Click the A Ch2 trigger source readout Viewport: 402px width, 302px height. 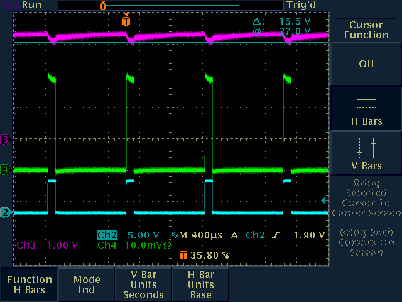tap(248, 235)
